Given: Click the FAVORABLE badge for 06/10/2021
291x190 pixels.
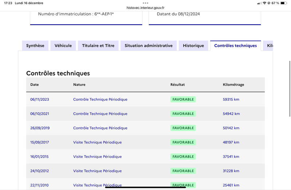Looking at the screenshot, I should click(183, 114).
